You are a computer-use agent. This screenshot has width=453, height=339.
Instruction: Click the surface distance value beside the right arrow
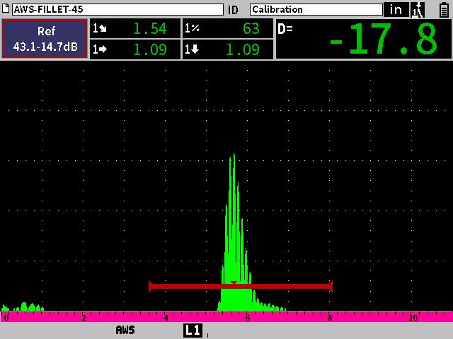(149, 49)
